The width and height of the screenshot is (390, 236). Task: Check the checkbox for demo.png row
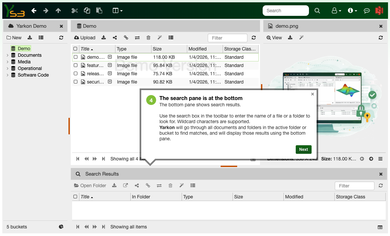pyautogui.click(x=75, y=57)
